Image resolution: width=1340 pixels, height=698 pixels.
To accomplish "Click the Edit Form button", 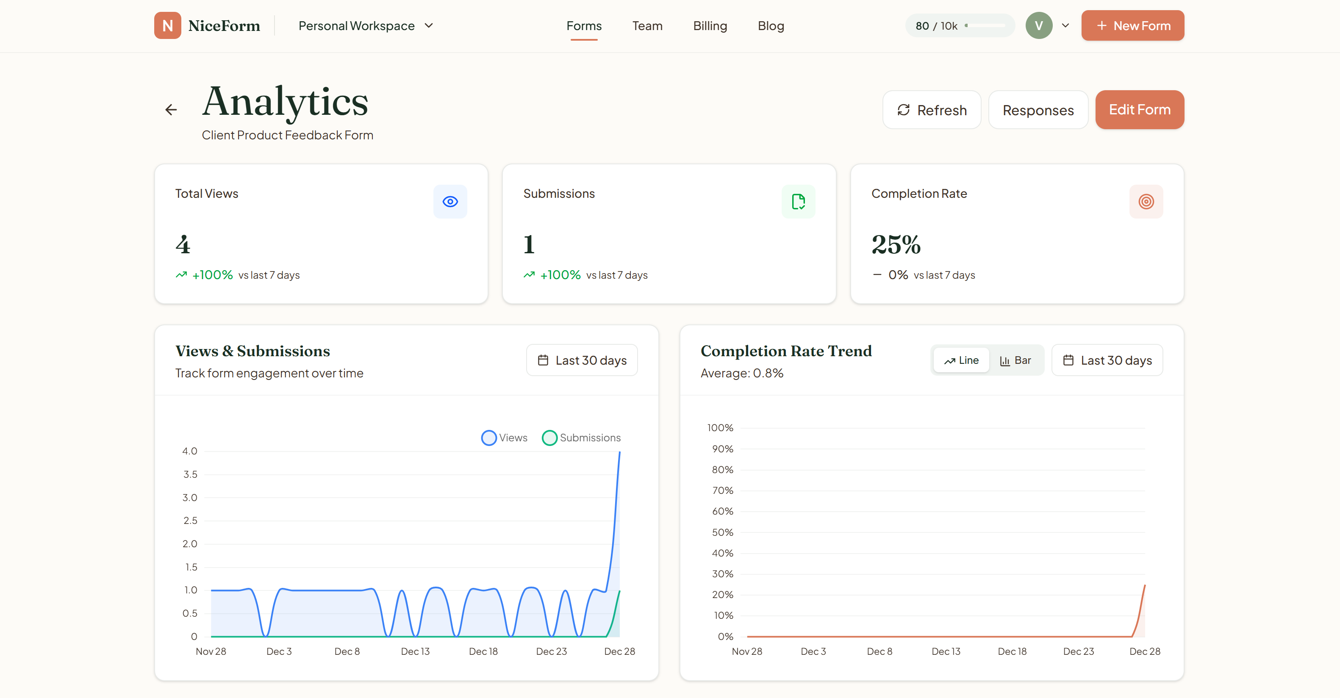I will 1139,109.
